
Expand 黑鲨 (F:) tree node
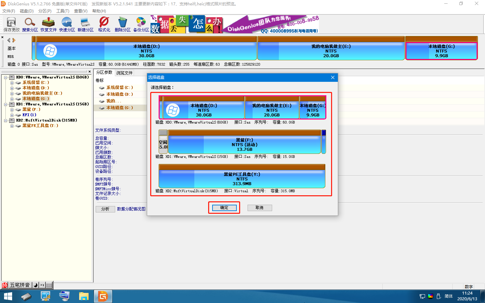click(12, 110)
